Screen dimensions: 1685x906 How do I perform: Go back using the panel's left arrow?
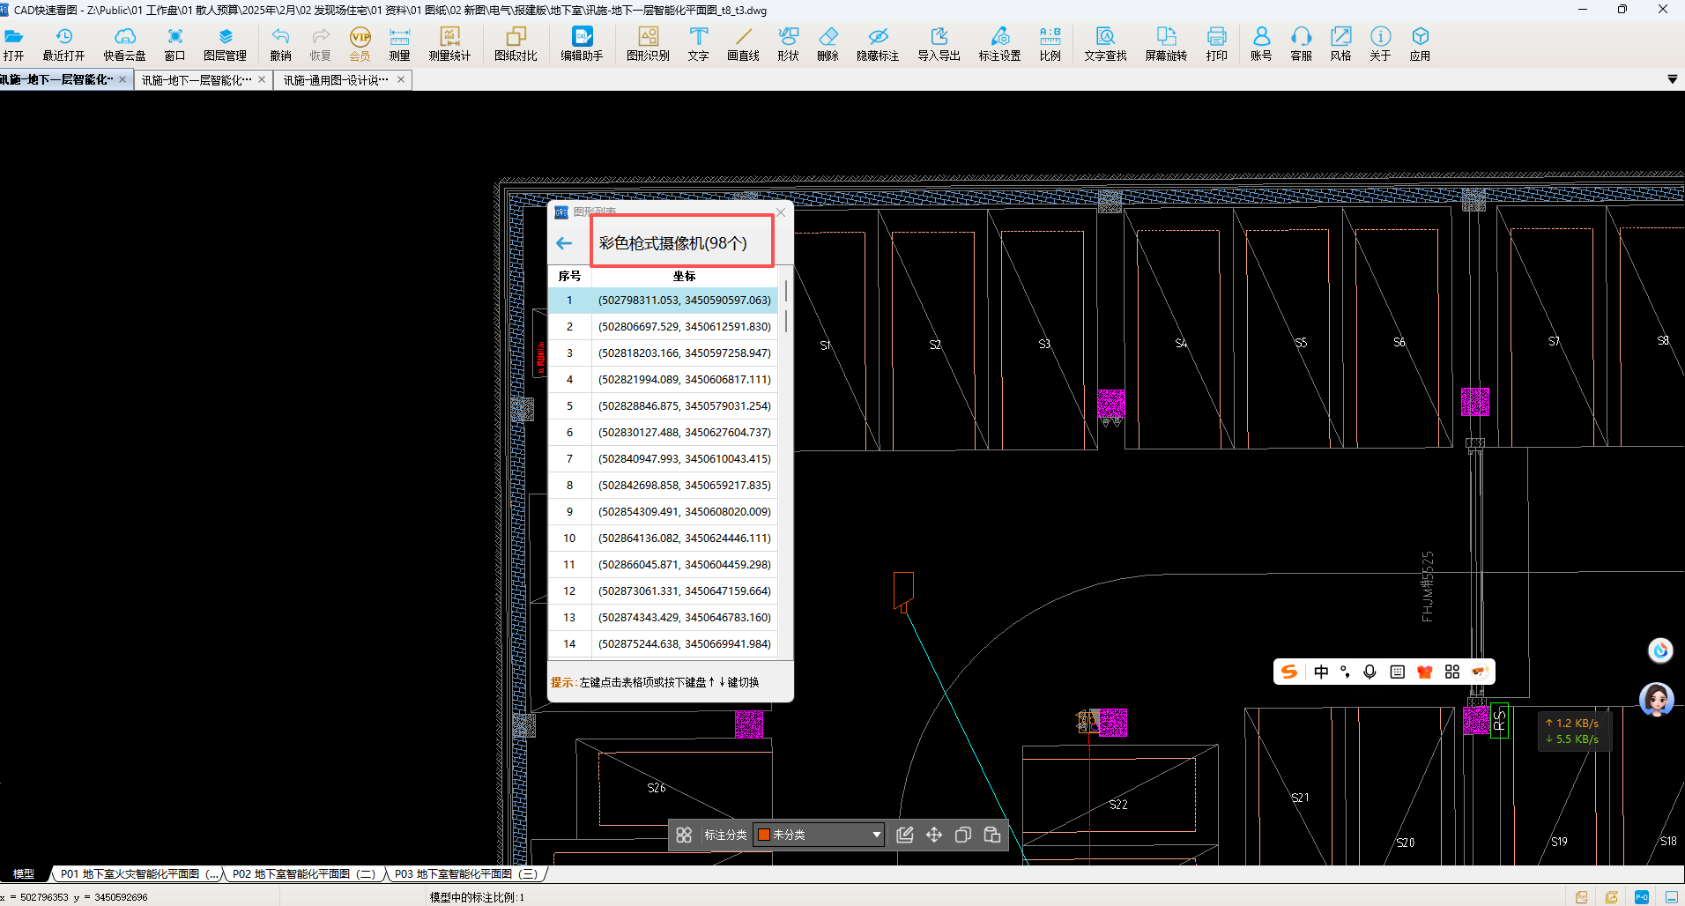(564, 243)
